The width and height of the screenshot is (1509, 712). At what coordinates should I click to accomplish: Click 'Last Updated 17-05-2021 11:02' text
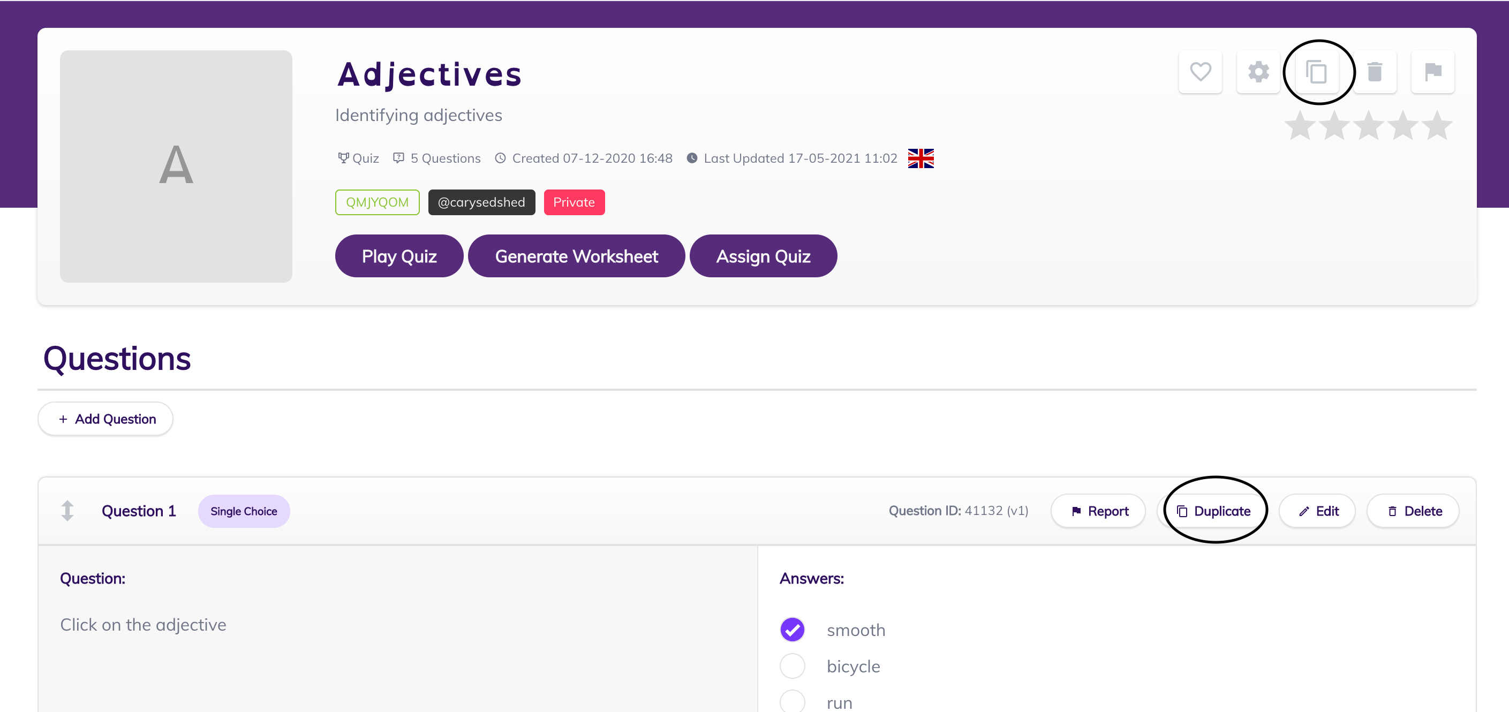(800, 158)
